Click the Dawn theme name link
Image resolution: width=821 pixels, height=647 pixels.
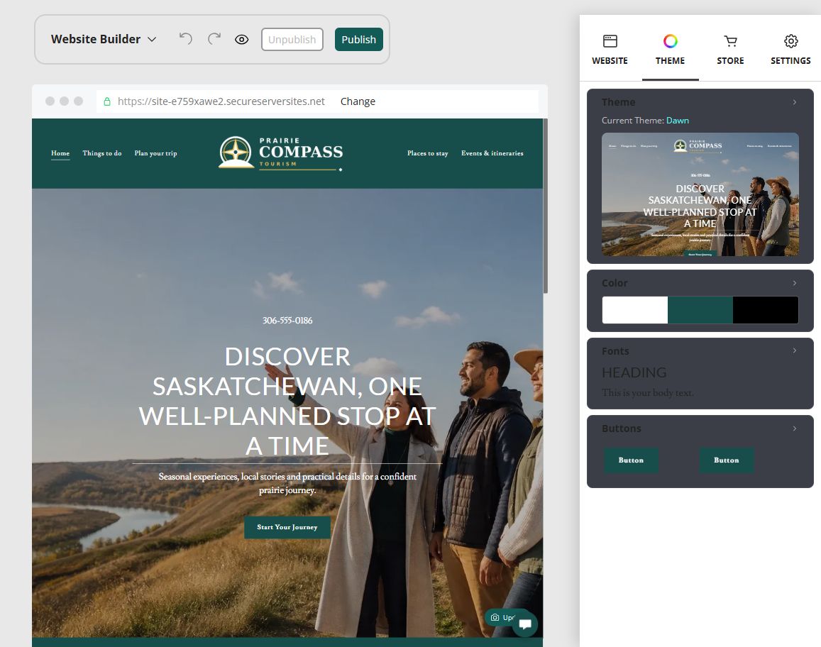(x=678, y=121)
